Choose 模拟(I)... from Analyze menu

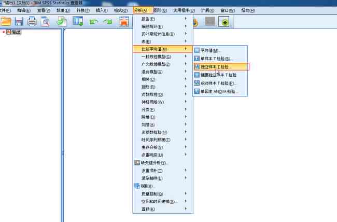click(x=163, y=186)
